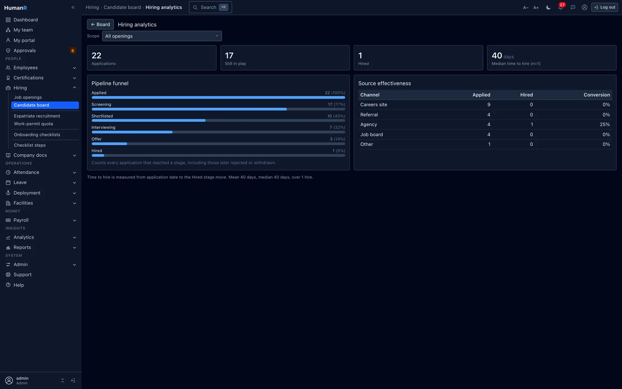The height and width of the screenshot is (389, 622).
Task: Expand the Admin menu chevron
Action: [x=74, y=265]
